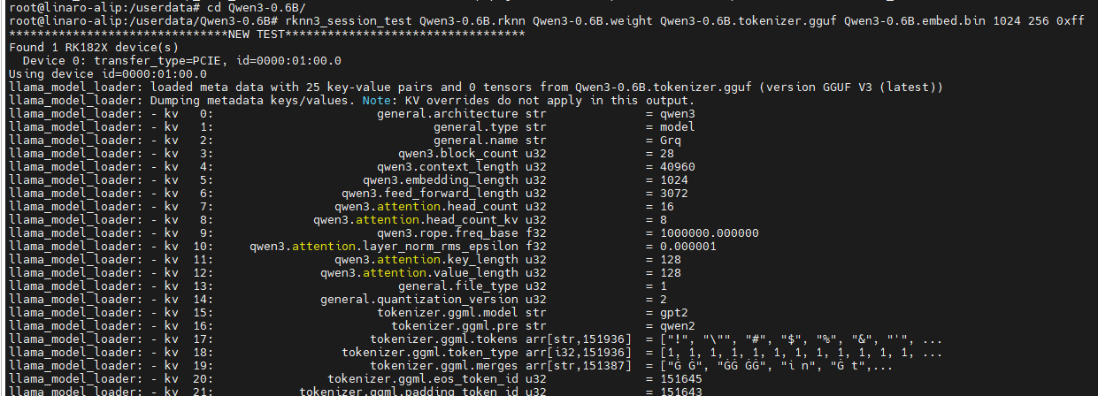Click the value '2' for quantization_version
The image size is (1098, 396).
[664, 299]
